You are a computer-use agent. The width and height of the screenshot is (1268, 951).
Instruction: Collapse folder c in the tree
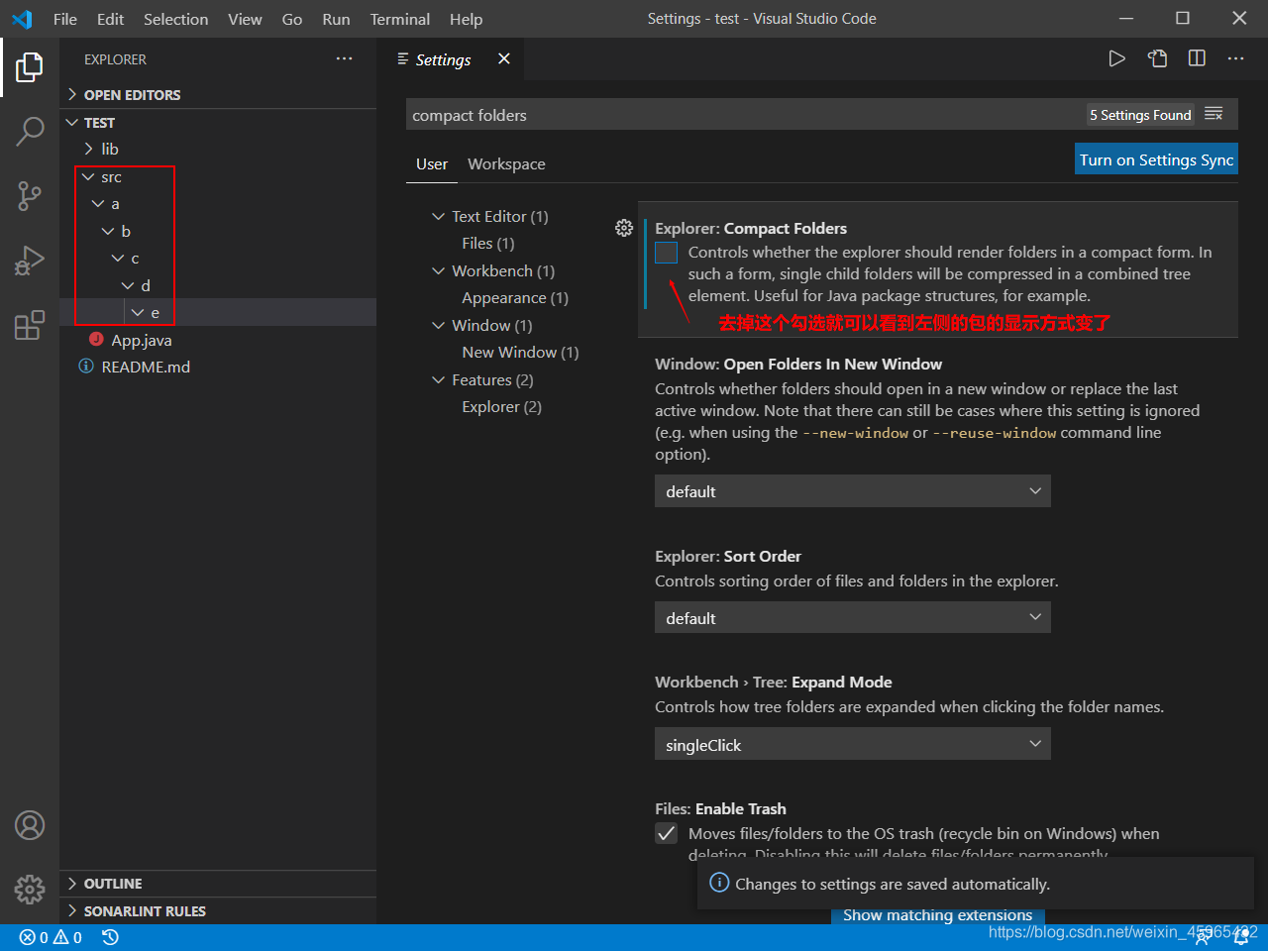(x=218, y=258)
